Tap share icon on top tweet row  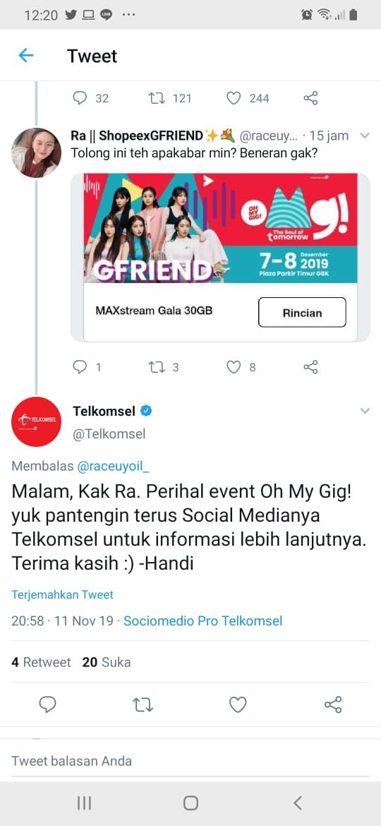click(x=311, y=98)
